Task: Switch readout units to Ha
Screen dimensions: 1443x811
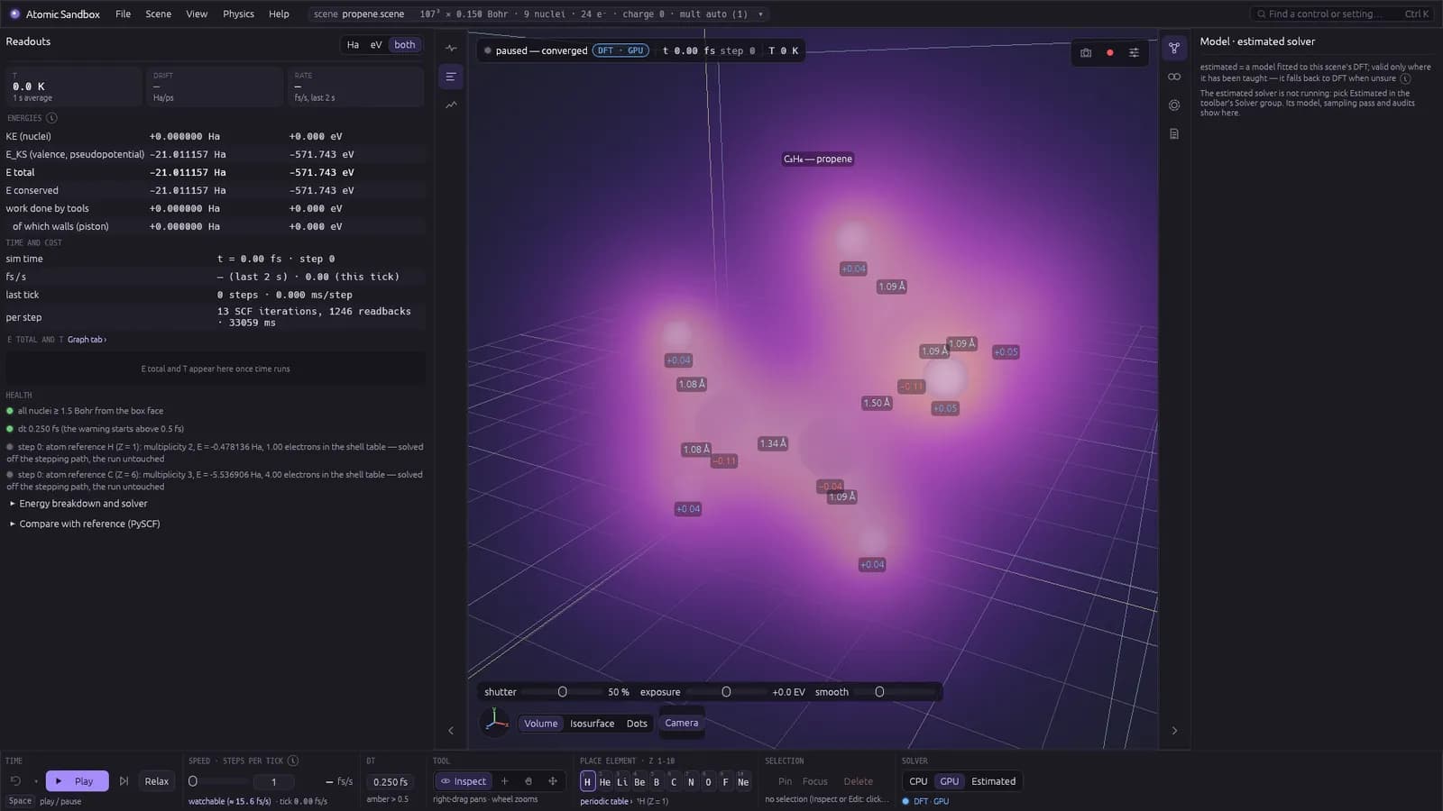Action: coord(353,45)
